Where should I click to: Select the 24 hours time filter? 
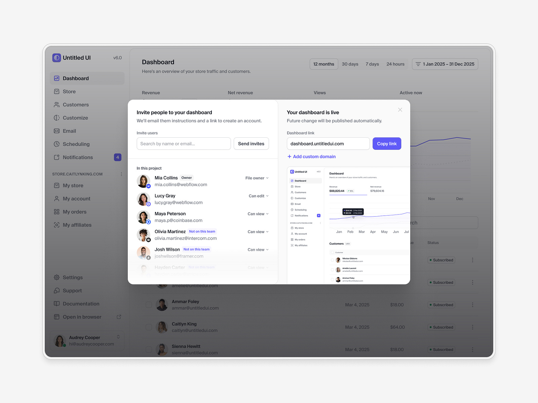click(395, 64)
